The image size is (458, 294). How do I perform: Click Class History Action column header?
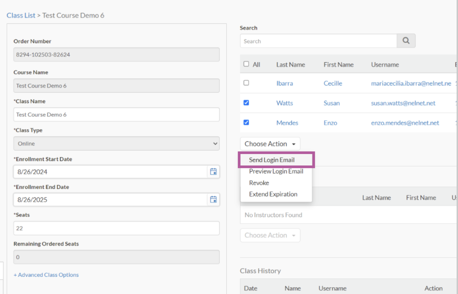[x=433, y=288]
